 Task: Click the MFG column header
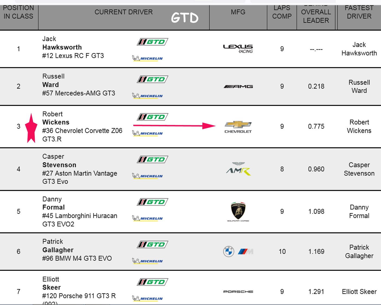pyautogui.click(x=238, y=12)
